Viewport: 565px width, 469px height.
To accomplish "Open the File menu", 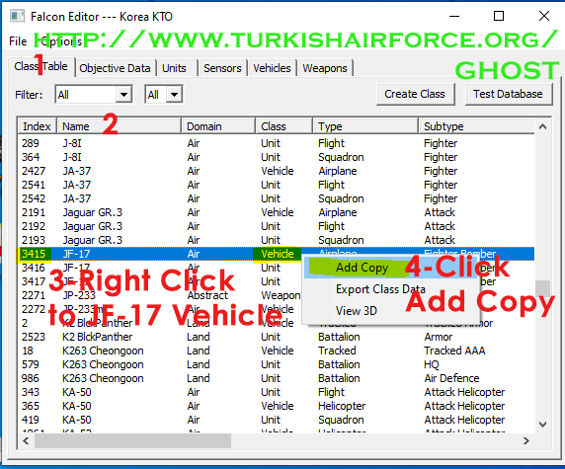I will click(18, 41).
